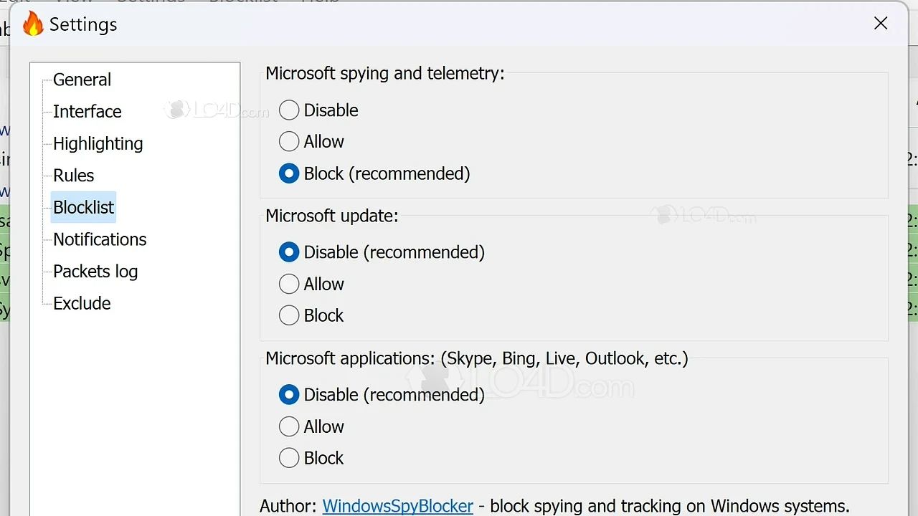
Task: Select Block (recommended) for spying and telemetry
Action: (374, 173)
